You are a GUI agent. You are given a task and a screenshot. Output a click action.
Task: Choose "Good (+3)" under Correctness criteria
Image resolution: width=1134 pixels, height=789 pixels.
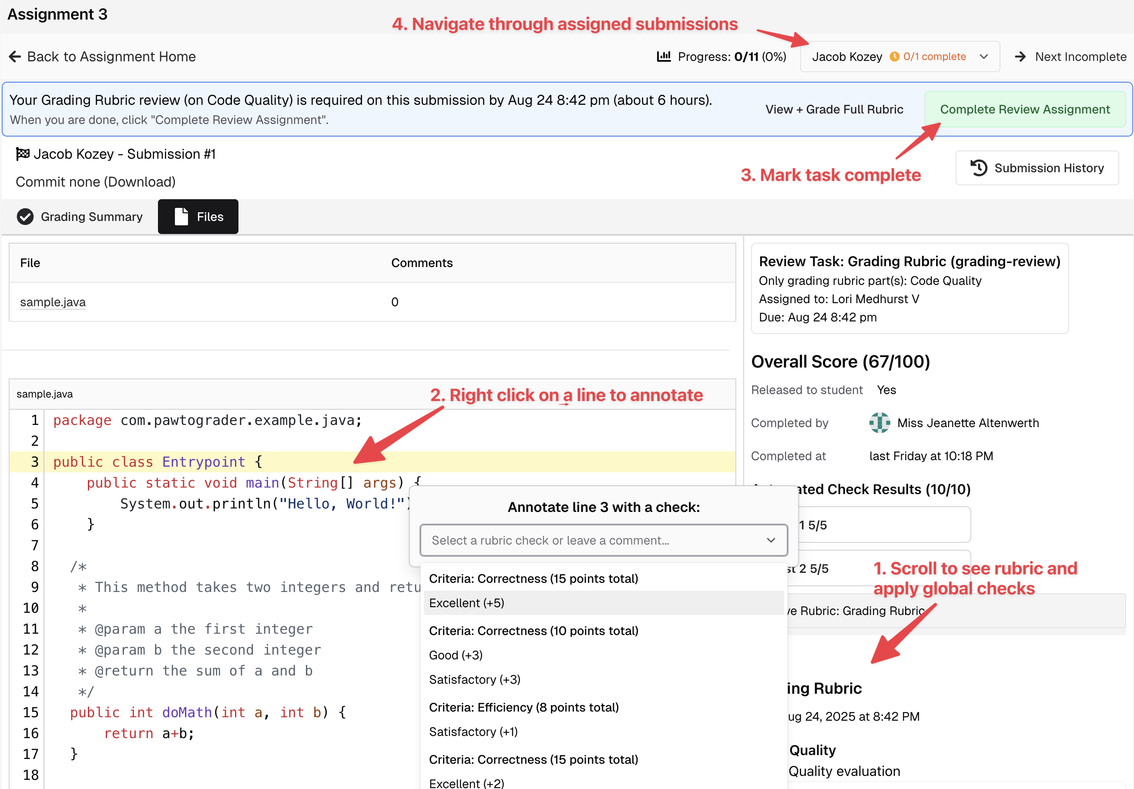[455, 655]
